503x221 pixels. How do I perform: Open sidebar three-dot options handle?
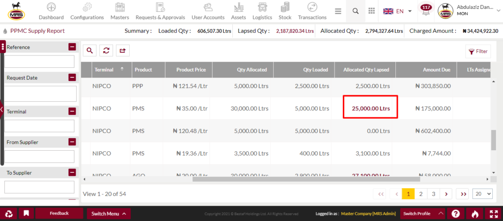pyautogui.click(x=3, y=47)
